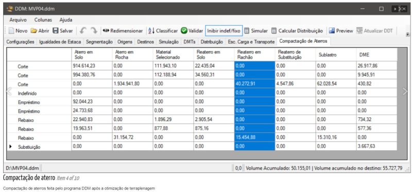Click the Reaterro em Rachão column header
This screenshot has height=192, width=412.
(x=254, y=55)
